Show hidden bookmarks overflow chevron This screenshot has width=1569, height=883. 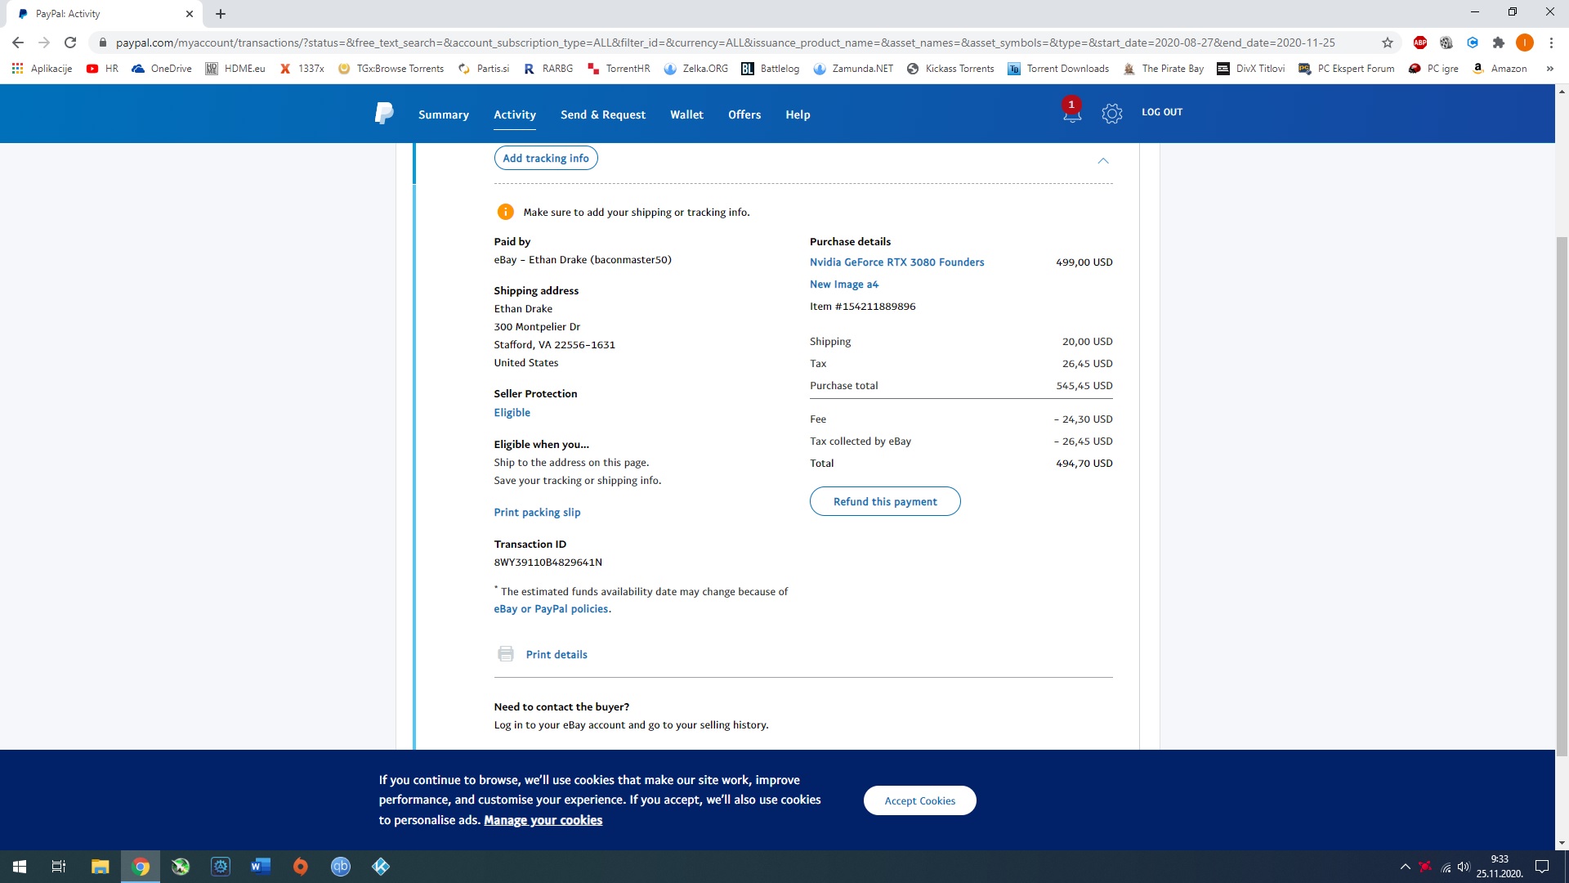(x=1549, y=69)
